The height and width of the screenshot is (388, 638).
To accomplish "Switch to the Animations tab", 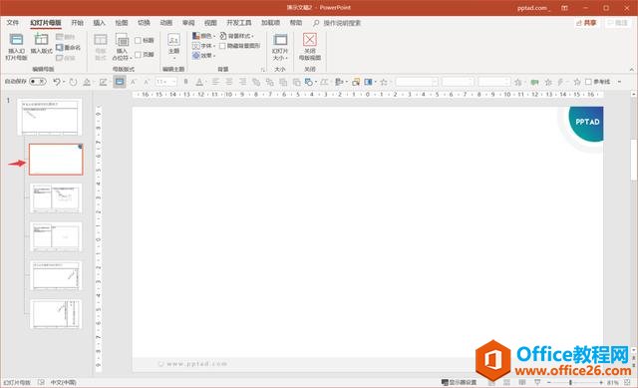I will coord(166,23).
